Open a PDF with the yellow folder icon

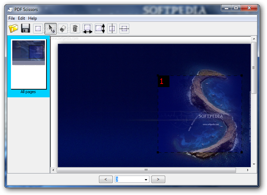[13, 29]
